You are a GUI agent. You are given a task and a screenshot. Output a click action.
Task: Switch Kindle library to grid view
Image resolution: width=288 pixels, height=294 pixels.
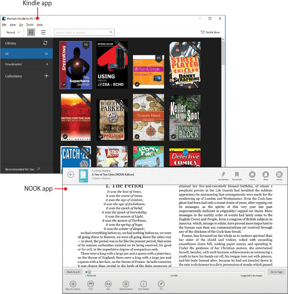[x=31, y=32]
